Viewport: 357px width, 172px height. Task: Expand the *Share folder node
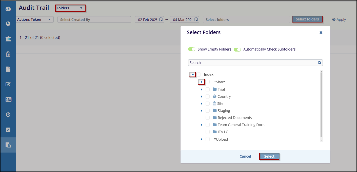[201, 82]
